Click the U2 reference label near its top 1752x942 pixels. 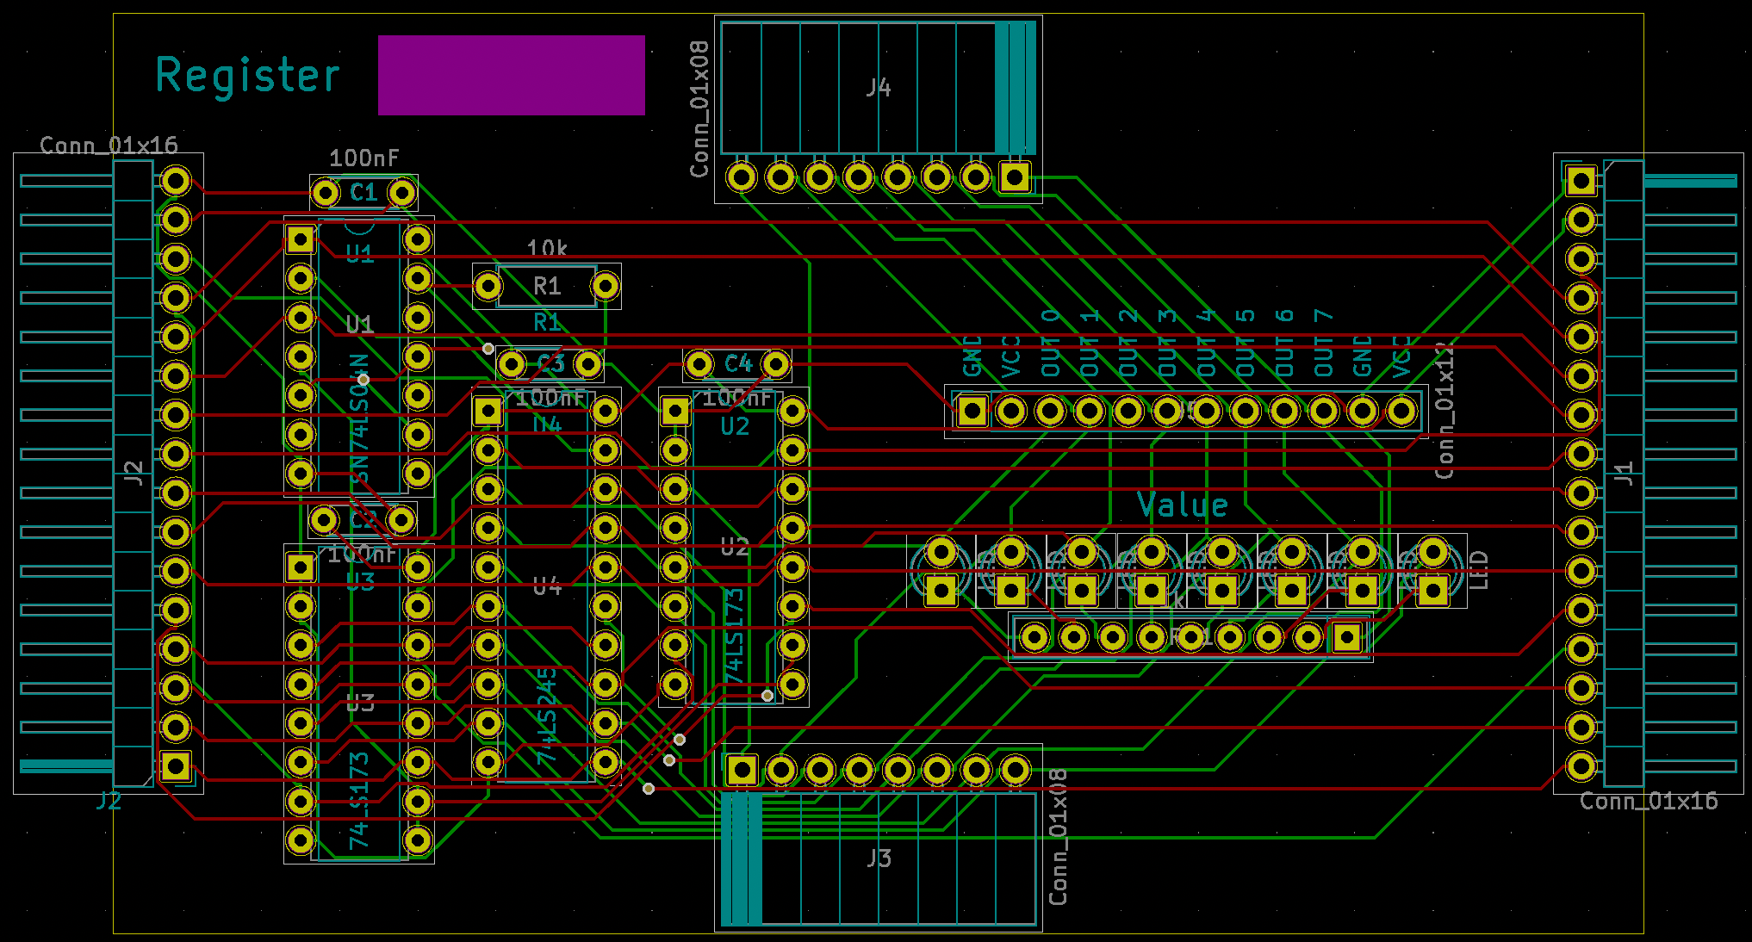(x=735, y=426)
